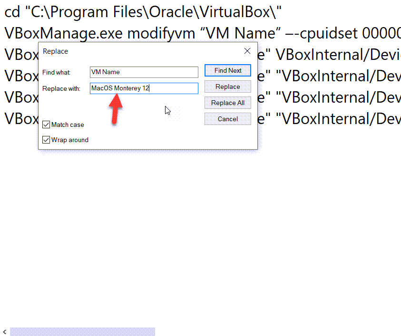Image resolution: width=401 pixels, height=336 pixels.
Task: Click VBoxInternal/Devic text on the third line
Action: 338,55
